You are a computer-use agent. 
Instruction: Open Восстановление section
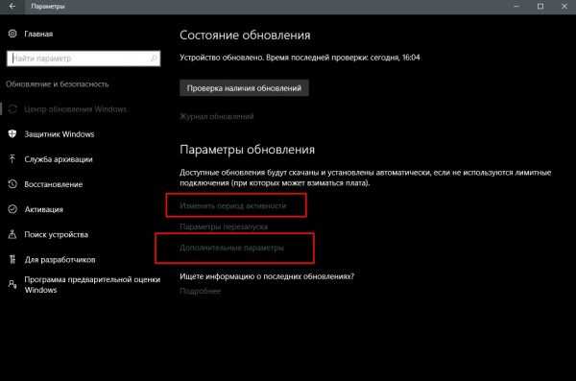53,184
